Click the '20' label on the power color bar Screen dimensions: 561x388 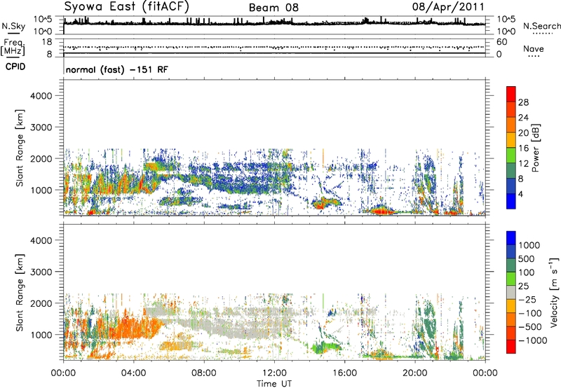pyautogui.click(x=523, y=133)
